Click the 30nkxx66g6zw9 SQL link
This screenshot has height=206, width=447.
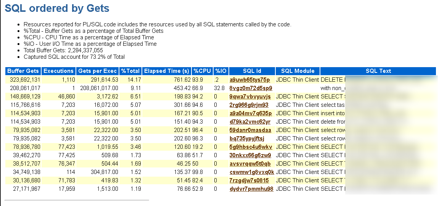tap(250, 155)
